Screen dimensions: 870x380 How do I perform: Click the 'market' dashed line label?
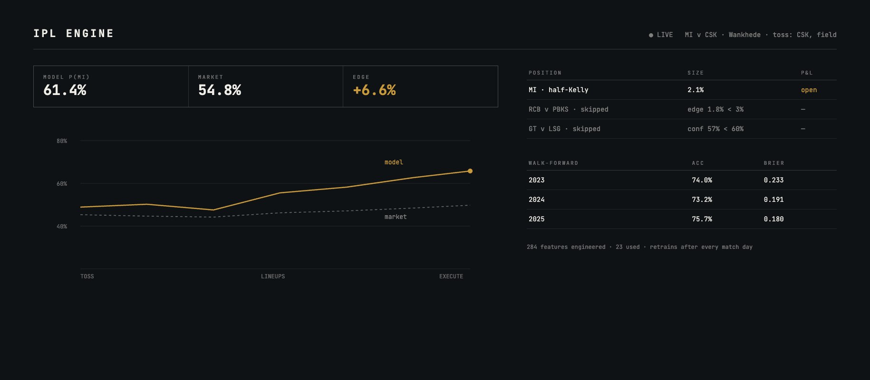tap(396, 217)
